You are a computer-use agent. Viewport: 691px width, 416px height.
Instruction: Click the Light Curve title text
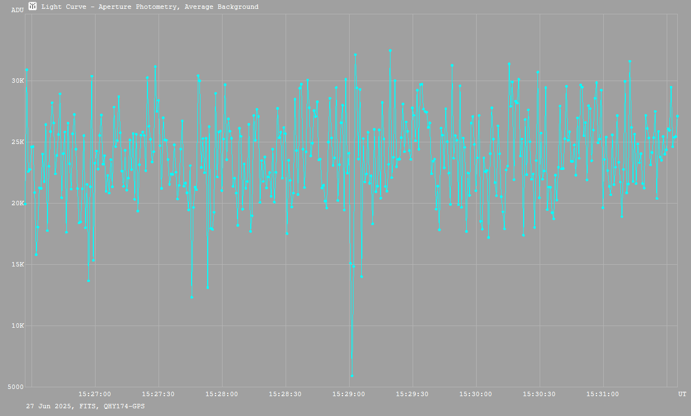click(x=150, y=7)
